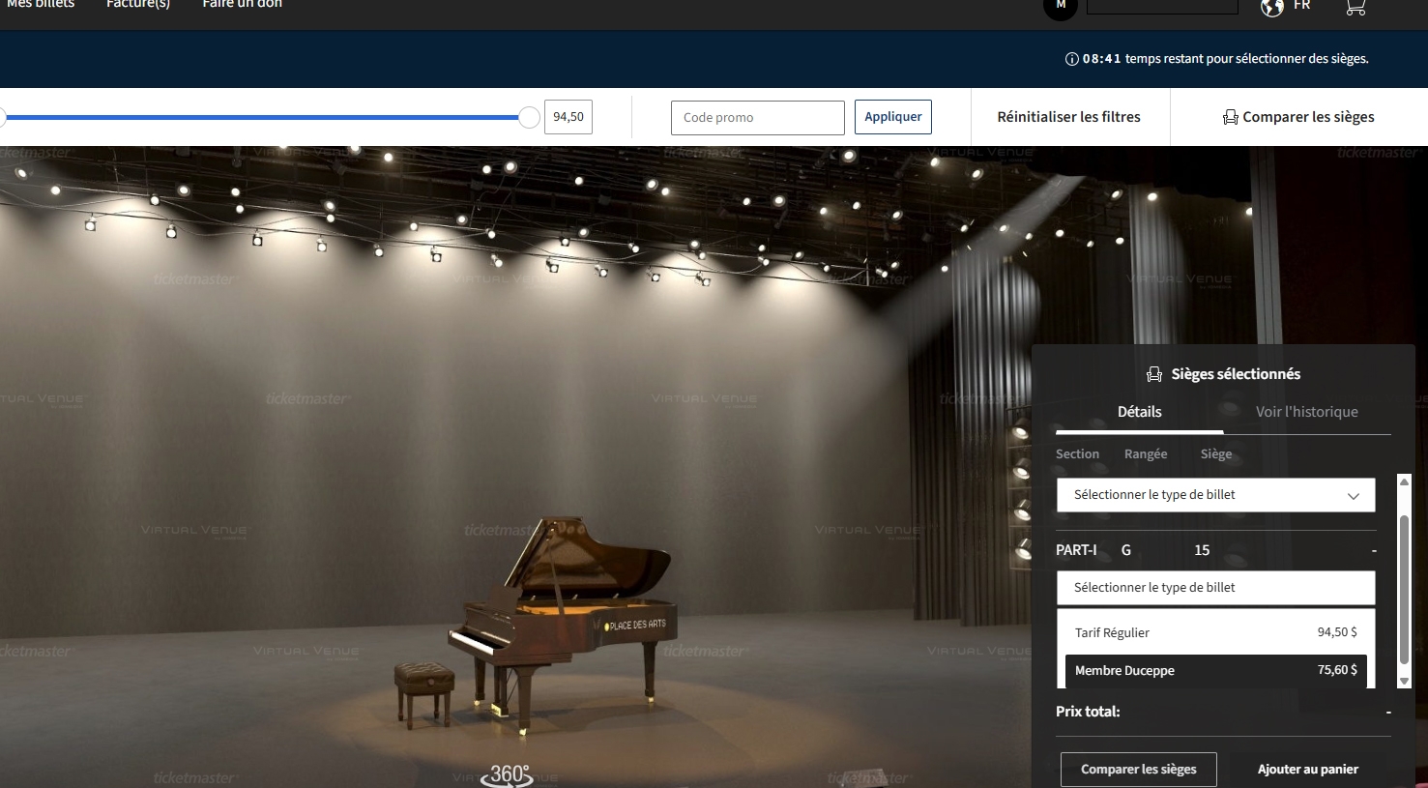Image resolution: width=1428 pixels, height=788 pixels.
Task: Click the seat icon in top Comparer les sièges
Action: pyautogui.click(x=1230, y=117)
